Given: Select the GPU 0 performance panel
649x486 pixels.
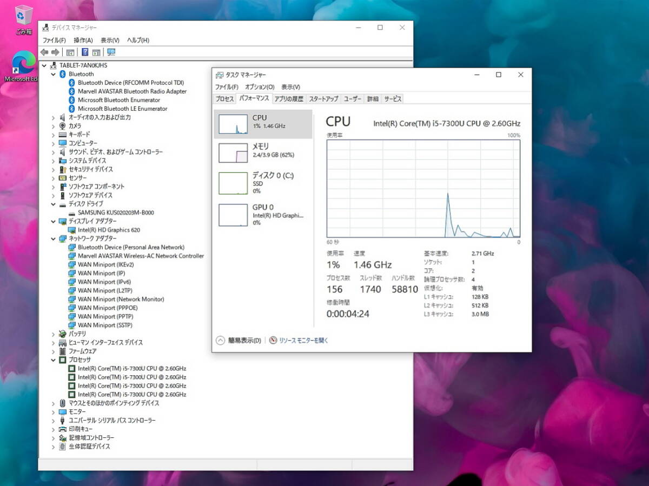Looking at the screenshot, I should pyautogui.click(x=263, y=214).
